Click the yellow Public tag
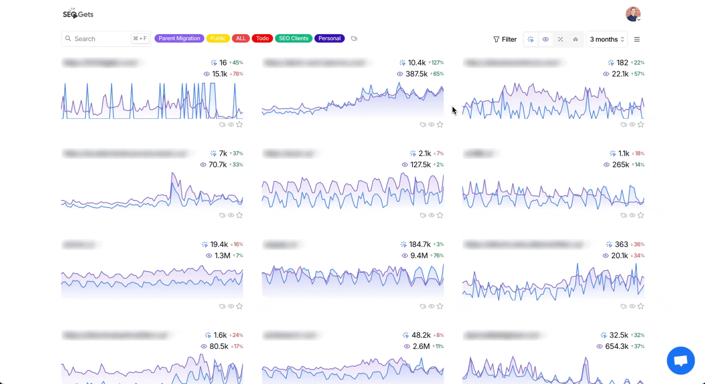The image size is (705, 384). pos(218,38)
